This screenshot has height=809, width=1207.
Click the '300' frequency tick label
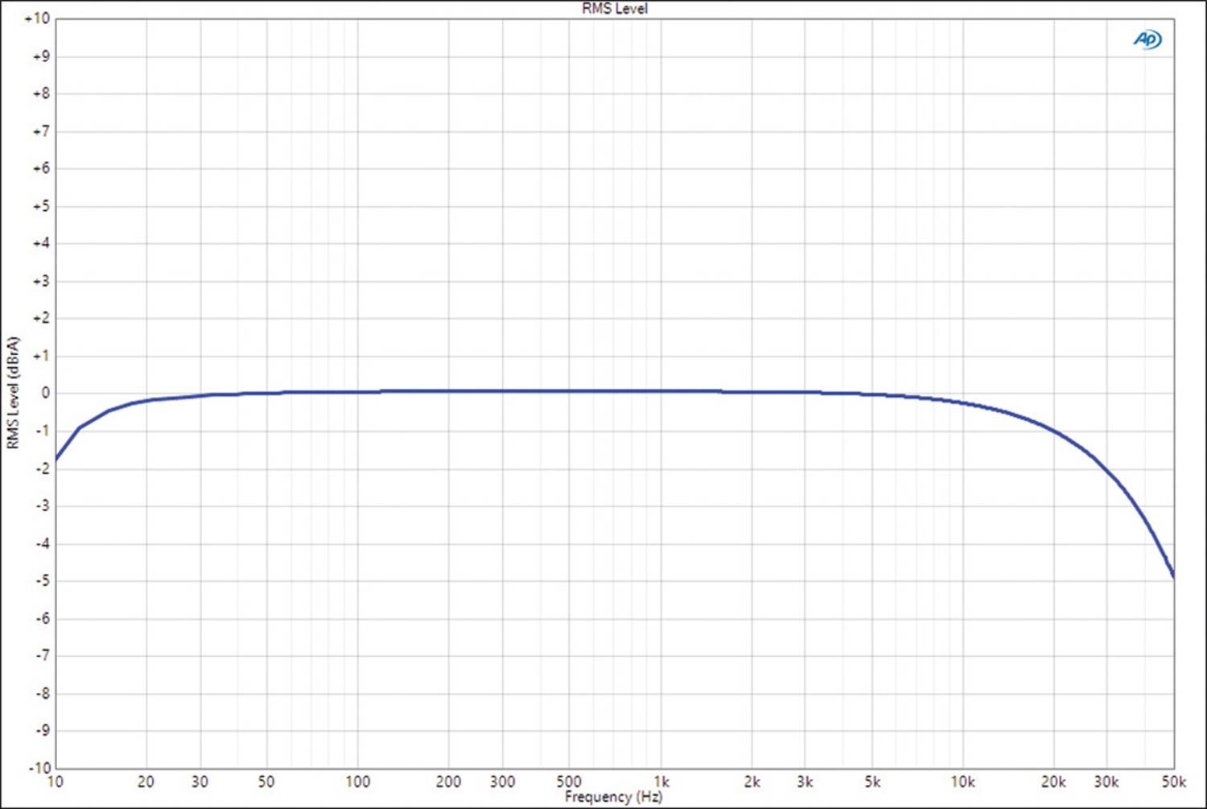[x=502, y=782]
